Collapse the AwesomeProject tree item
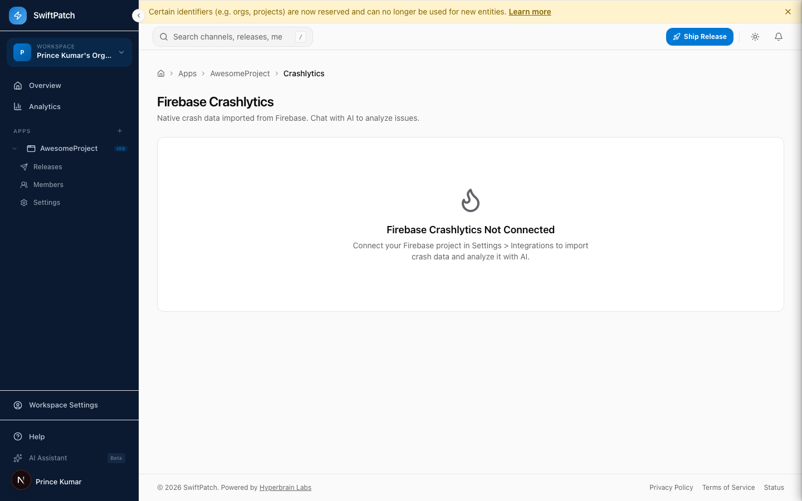Image resolution: width=802 pixels, height=501 pixels. pos(14,148)
